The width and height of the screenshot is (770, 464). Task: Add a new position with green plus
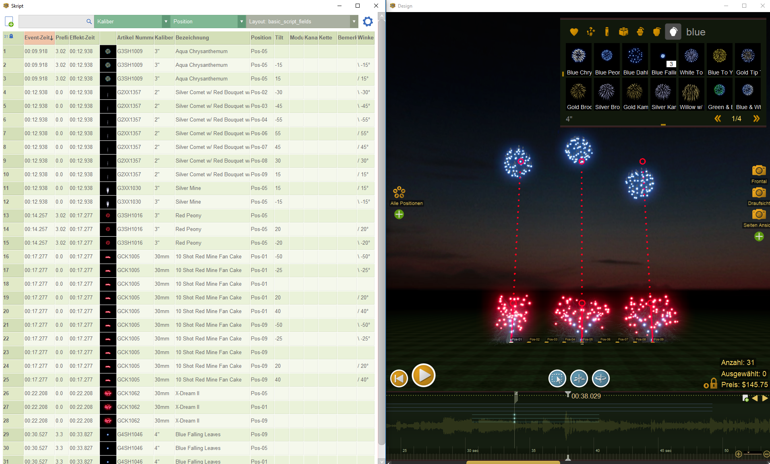click(x=399, y=214)
